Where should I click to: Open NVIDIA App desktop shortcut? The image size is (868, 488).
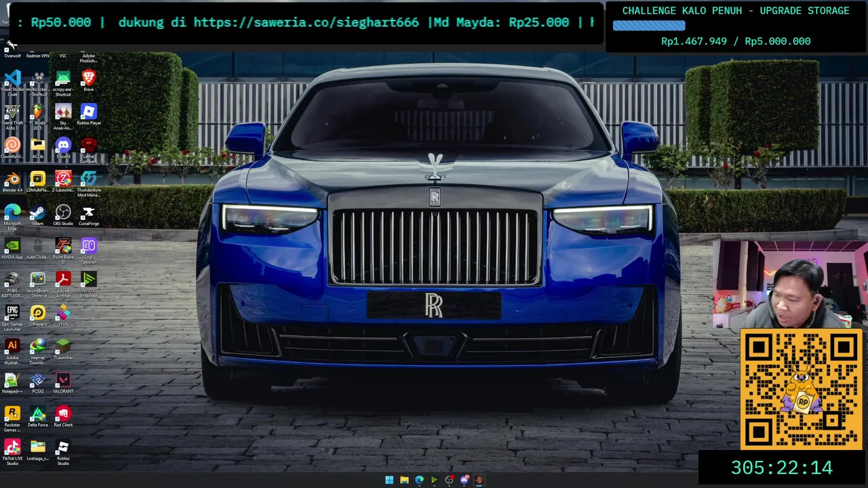click(x=12, y=248)
